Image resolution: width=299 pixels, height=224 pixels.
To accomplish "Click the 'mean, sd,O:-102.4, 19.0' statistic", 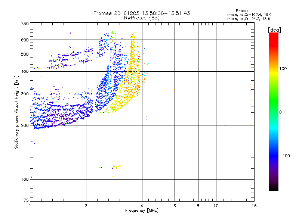I will (x=249, y=15).
